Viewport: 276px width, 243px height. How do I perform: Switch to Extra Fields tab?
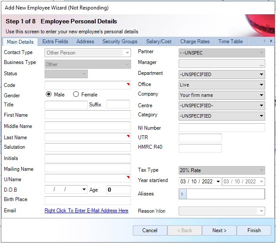(55, 42)
